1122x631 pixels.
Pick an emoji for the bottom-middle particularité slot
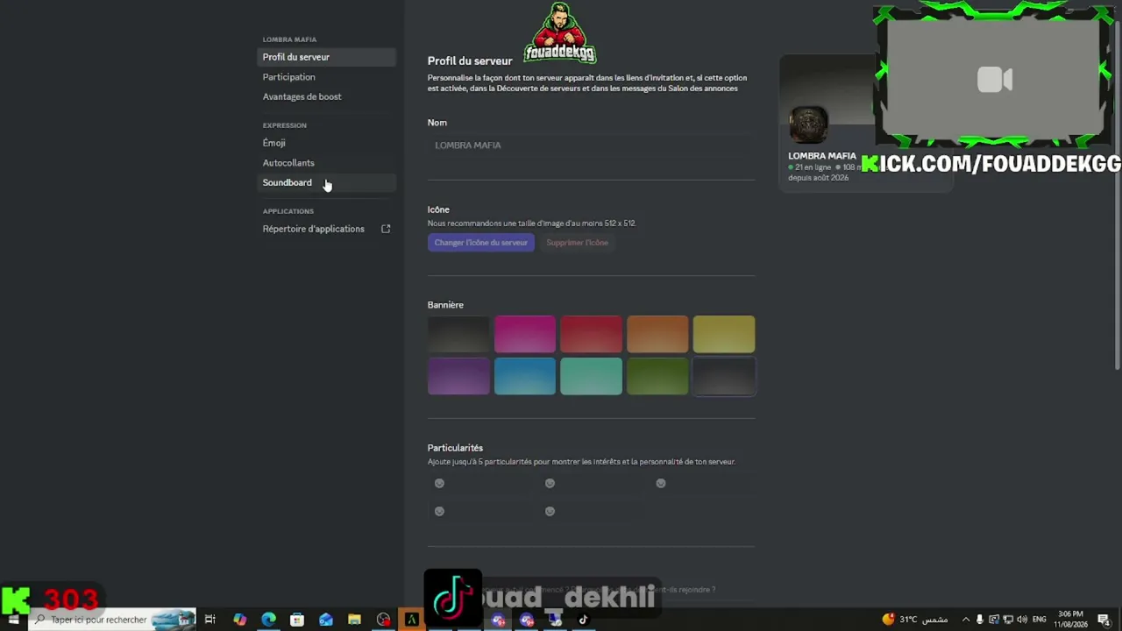(550, 511)
